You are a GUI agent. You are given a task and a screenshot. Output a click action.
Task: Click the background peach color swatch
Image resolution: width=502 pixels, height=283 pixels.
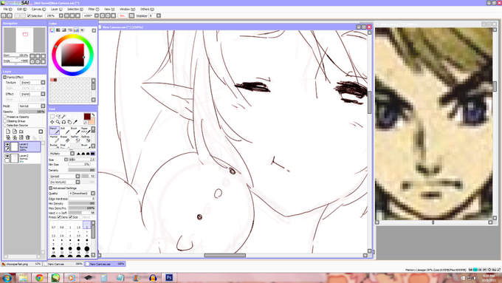[x=92, y=121]
